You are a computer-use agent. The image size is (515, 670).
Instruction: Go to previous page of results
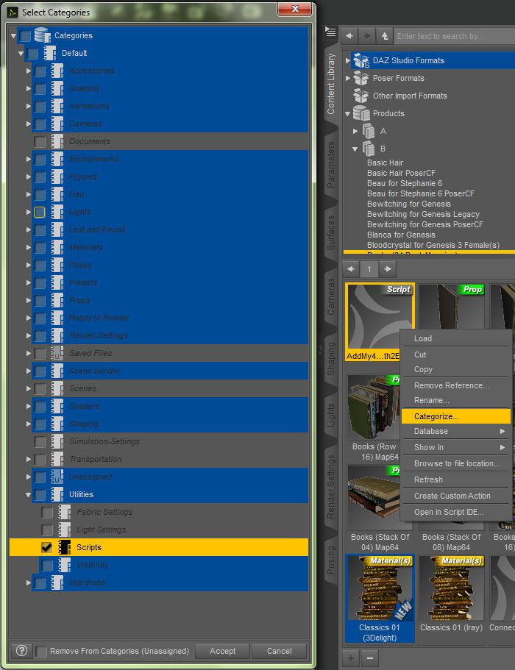point(351,268)
